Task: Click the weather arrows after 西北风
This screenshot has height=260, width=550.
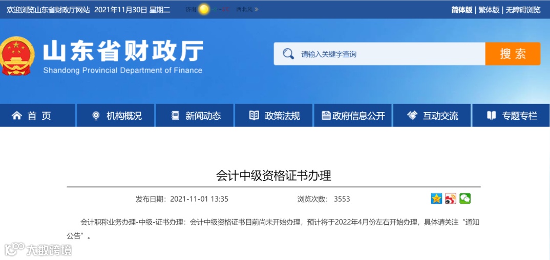Action: [257, 9]
